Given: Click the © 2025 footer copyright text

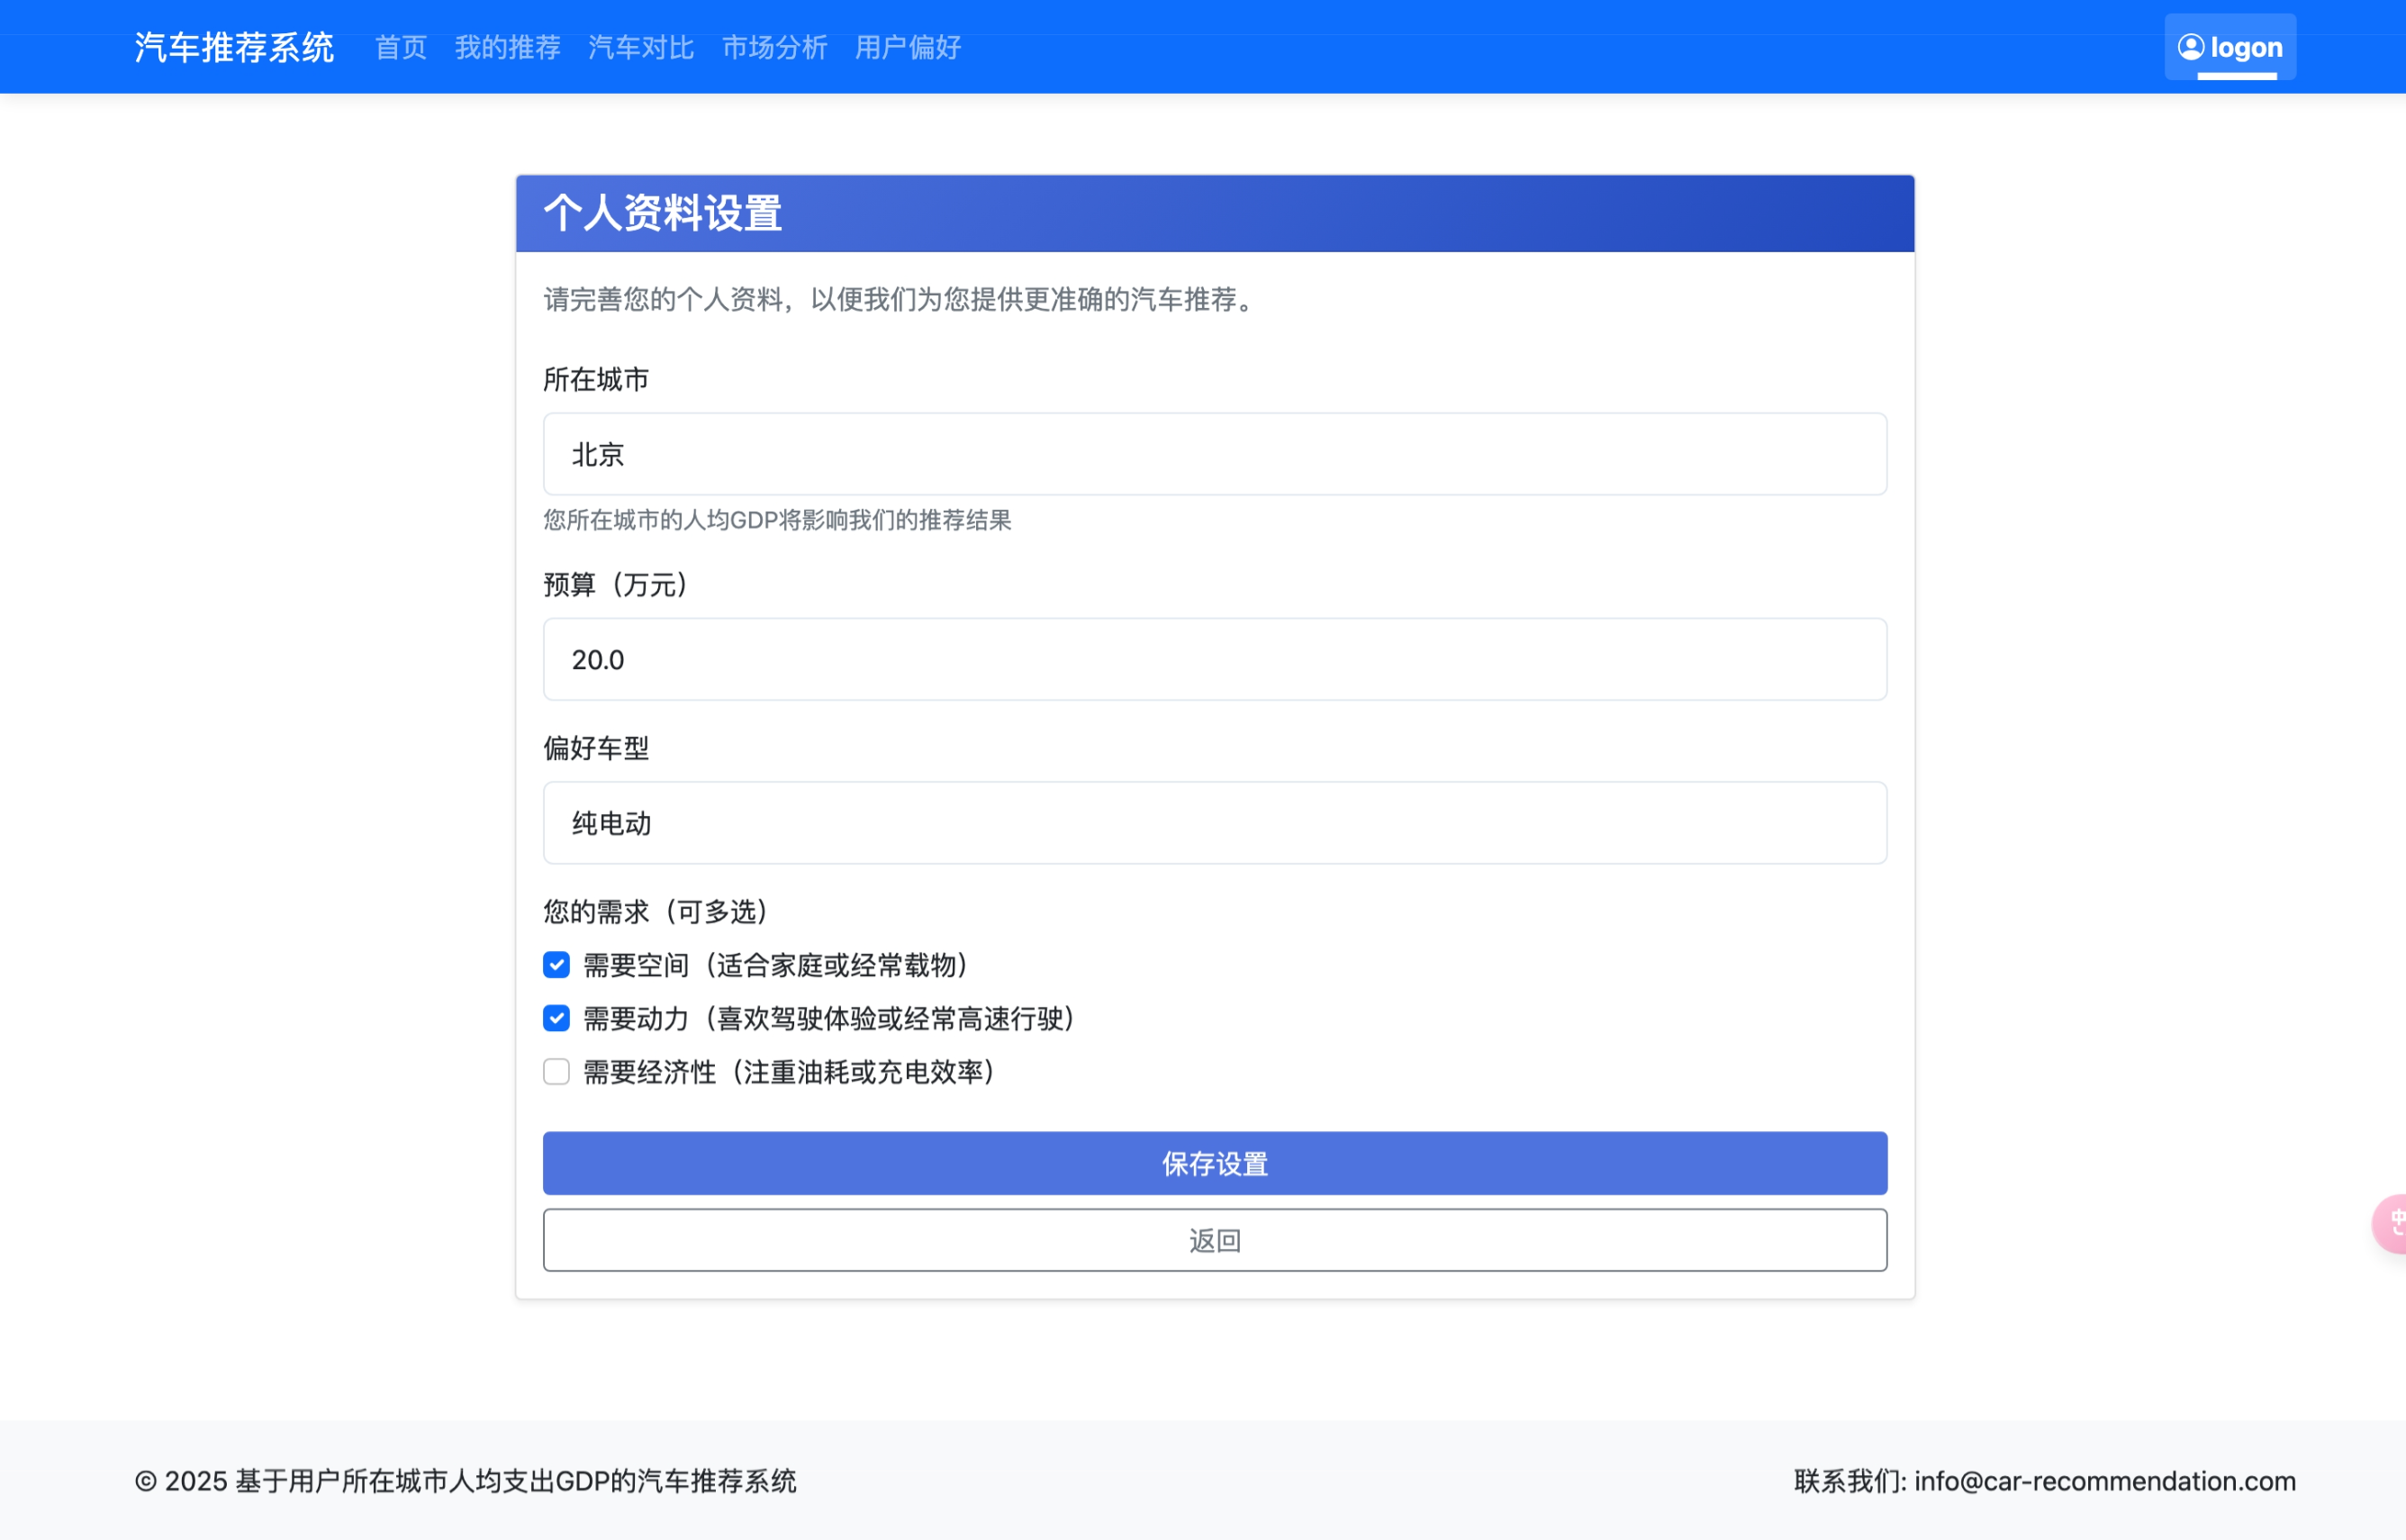Looking at the screenshot, I should coord(466,1481).
